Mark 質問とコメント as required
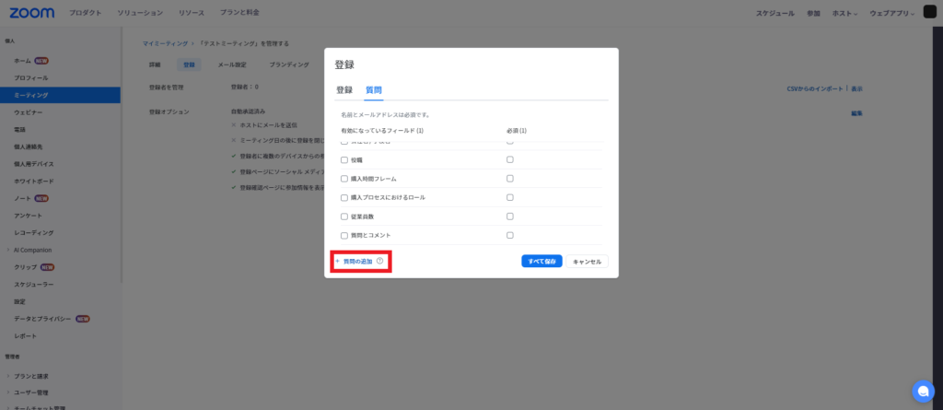Viewport: 943px width, 410px height. coord(510,236)
